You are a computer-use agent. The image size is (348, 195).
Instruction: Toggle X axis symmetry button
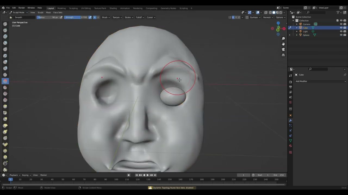tap(233, 17)
